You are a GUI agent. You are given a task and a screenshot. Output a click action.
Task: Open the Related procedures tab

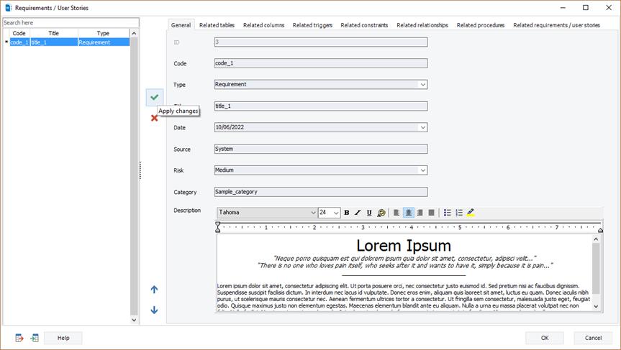[x=481, y=25]
